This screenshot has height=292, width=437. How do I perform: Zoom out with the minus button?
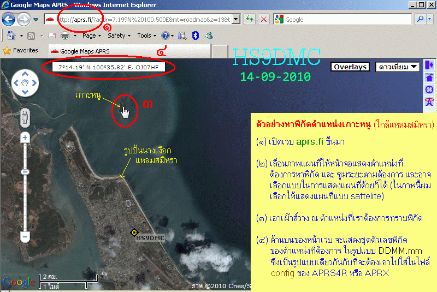click(x=25, y=237)
